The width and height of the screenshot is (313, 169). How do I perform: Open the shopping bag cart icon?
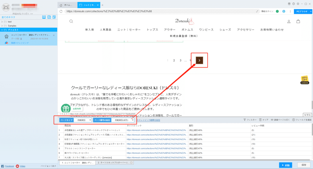298,21
